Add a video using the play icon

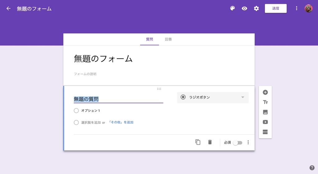tap(265, 122)
